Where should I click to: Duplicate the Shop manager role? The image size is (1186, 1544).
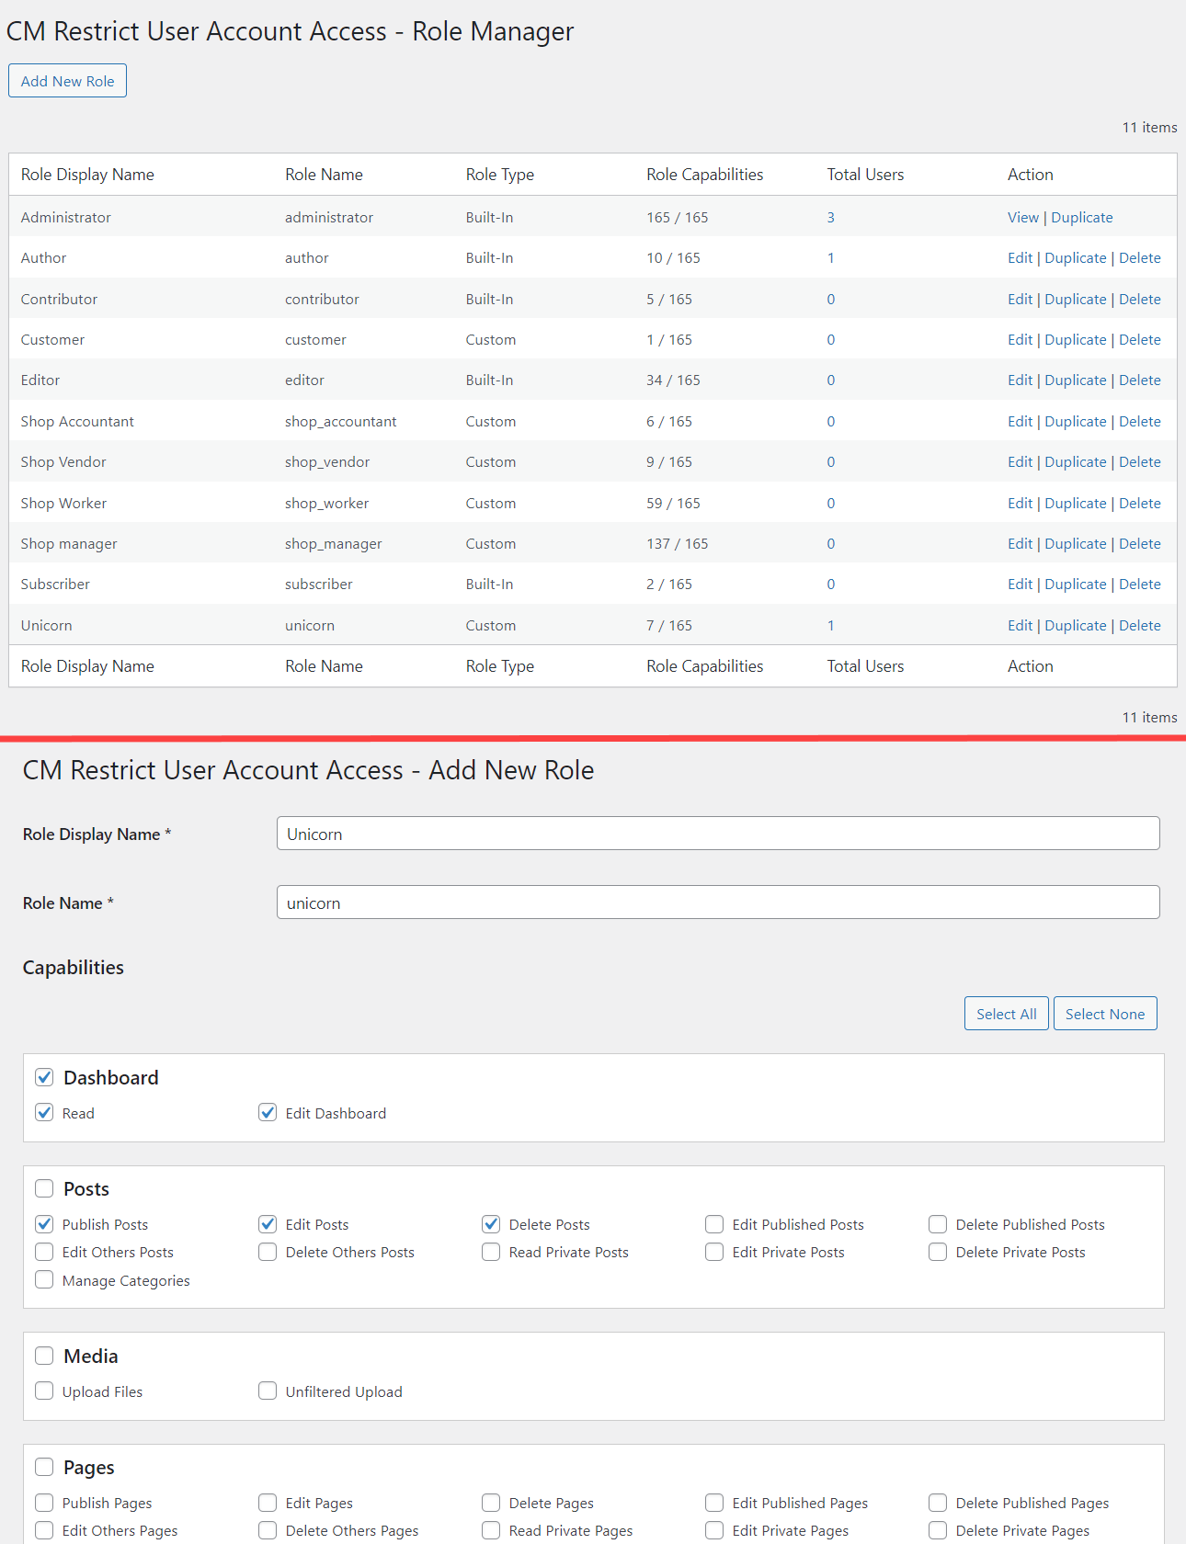pos(1075,544)
